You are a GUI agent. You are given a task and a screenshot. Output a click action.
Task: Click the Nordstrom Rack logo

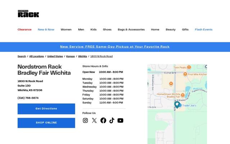click(28, 14)
